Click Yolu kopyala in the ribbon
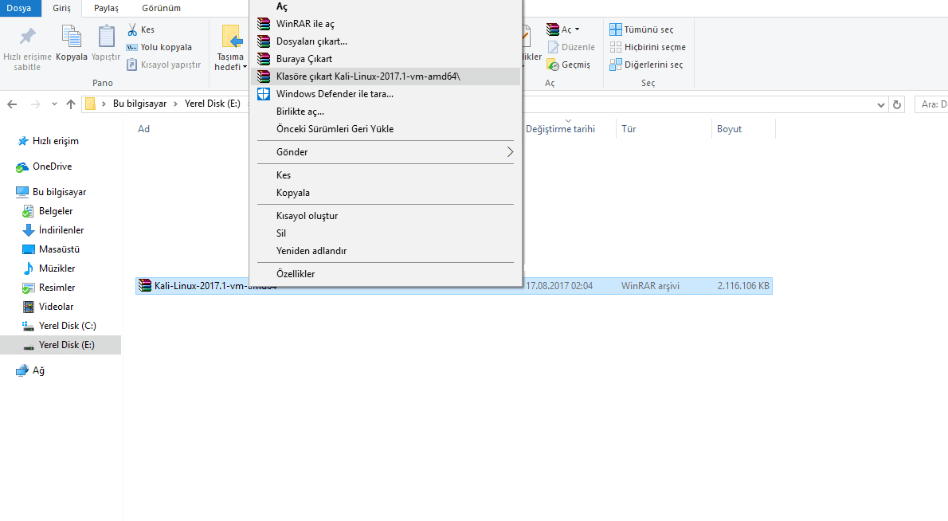The image size is (948, 521). (x=159, y=47)
